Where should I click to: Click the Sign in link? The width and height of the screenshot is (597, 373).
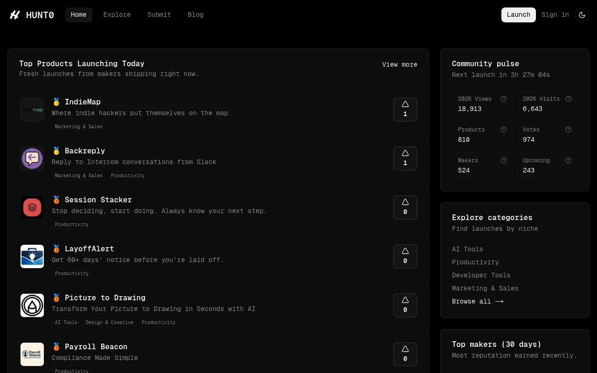[x=555, y=14]
